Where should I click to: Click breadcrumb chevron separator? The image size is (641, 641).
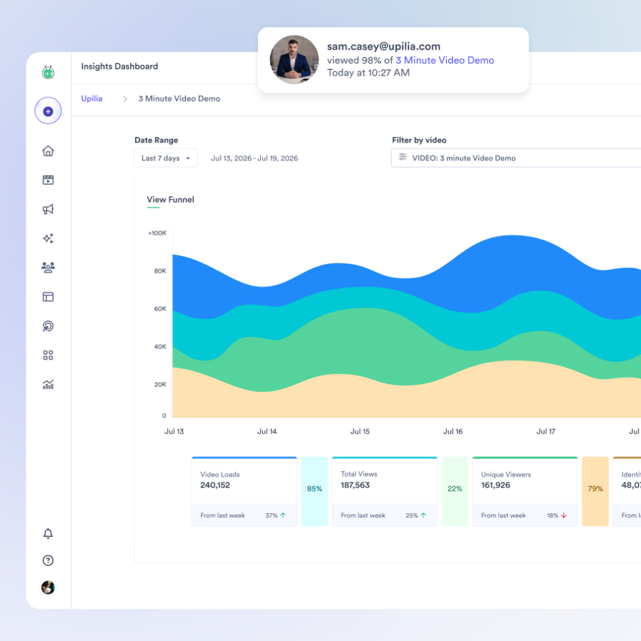click(x=125, y=99)
